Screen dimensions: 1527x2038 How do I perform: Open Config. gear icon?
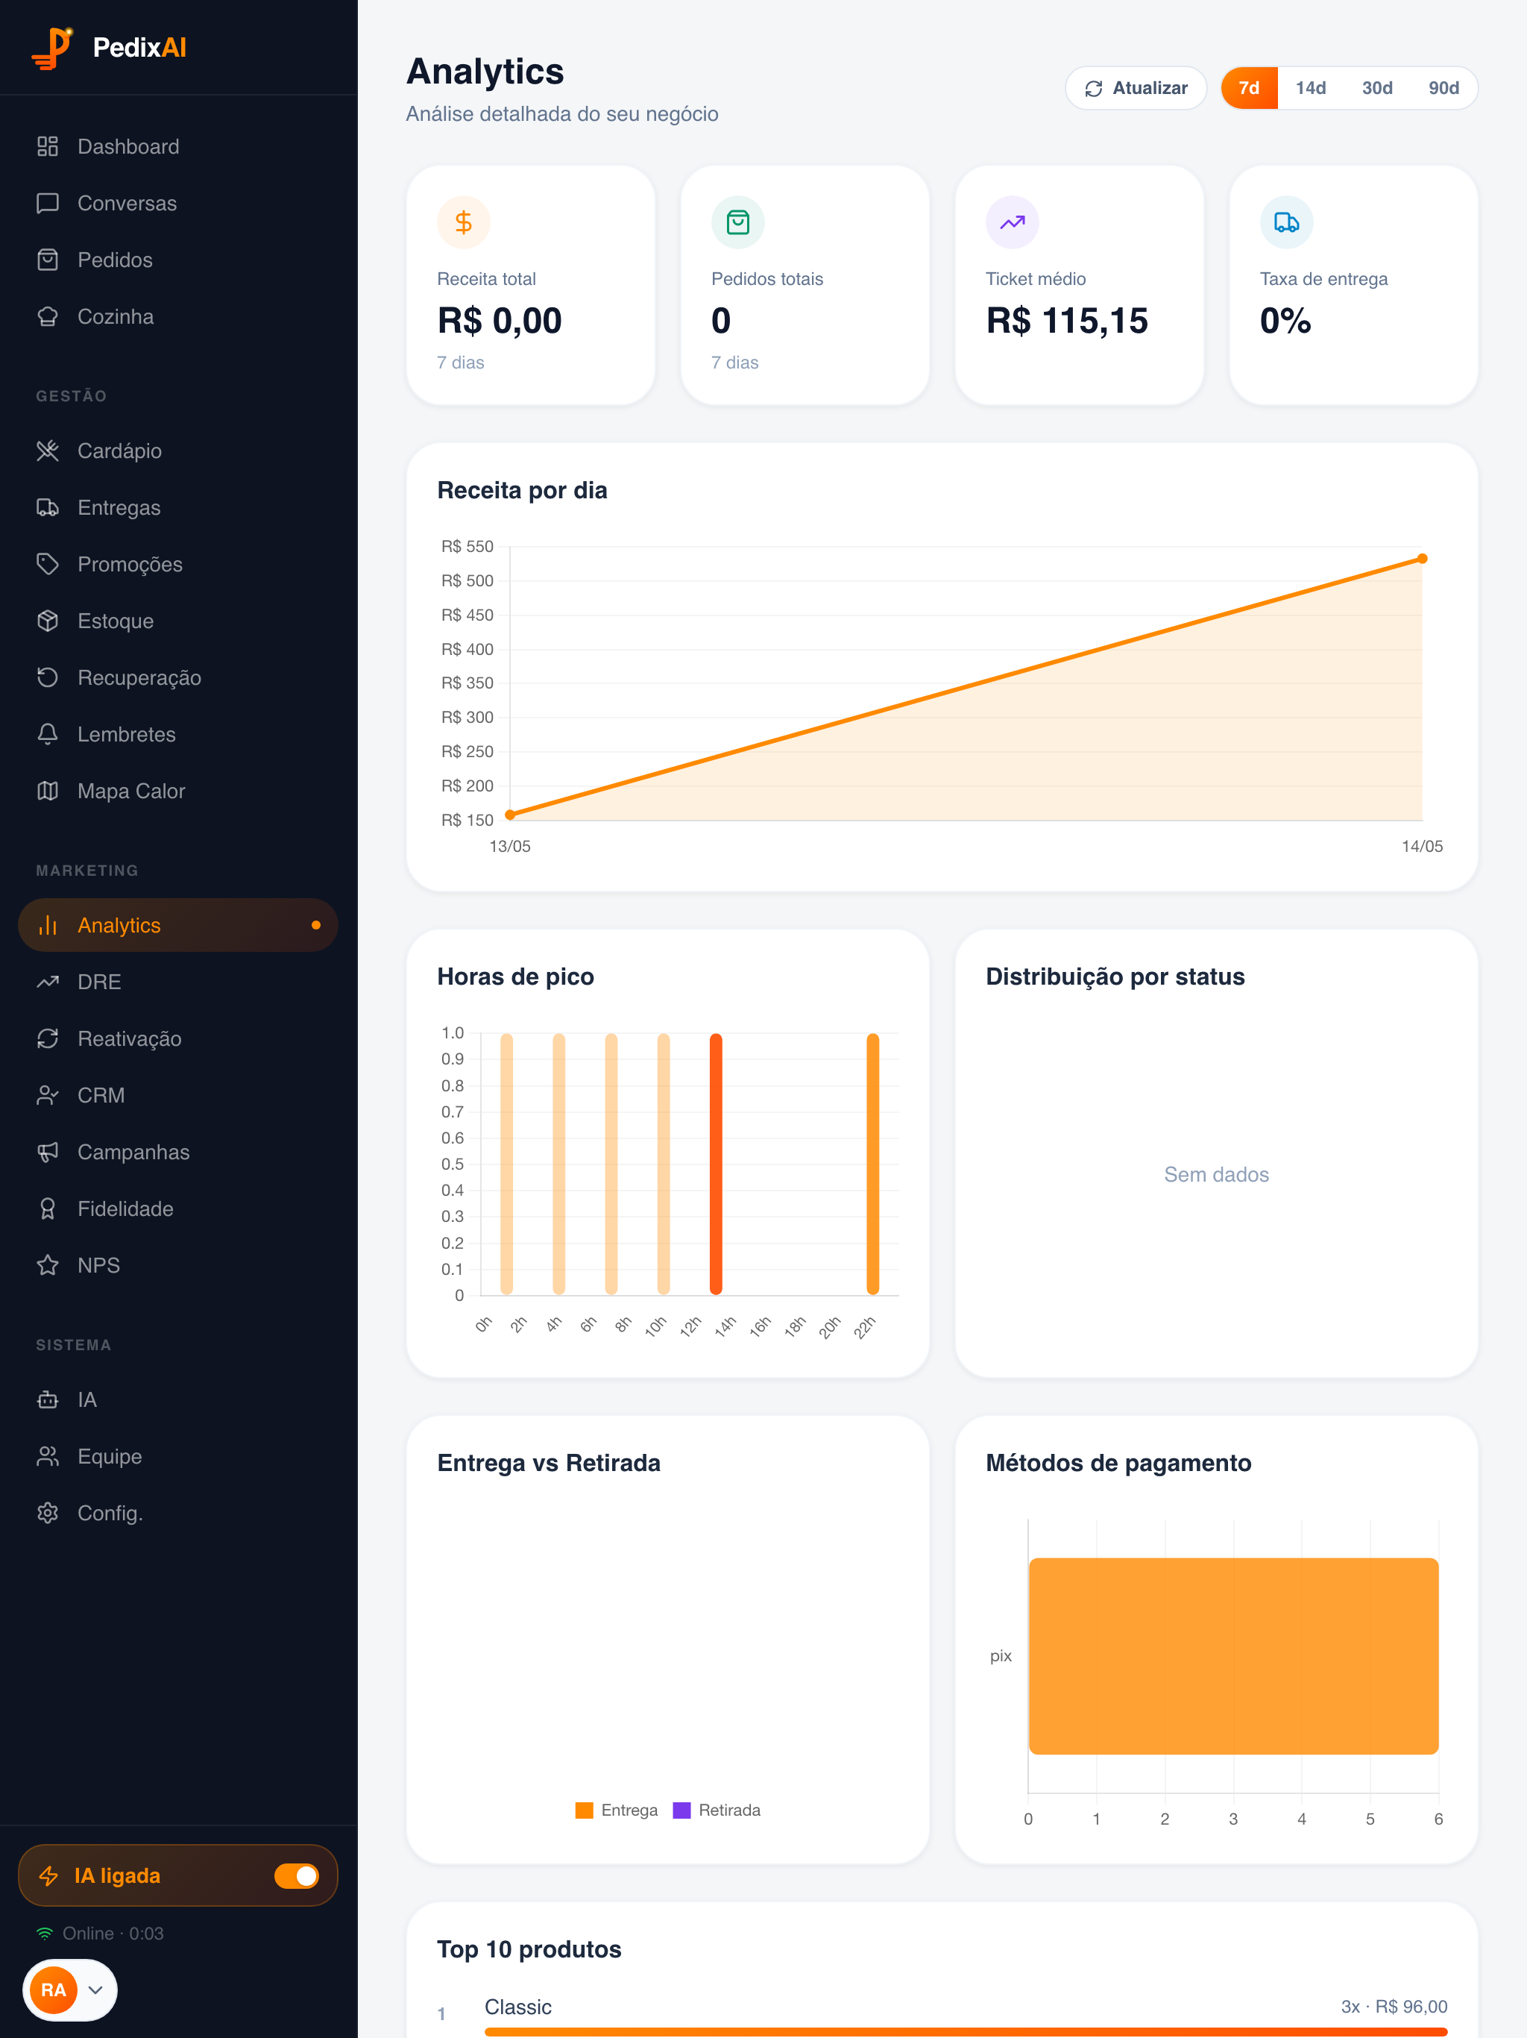click(x=48, y=1514)
